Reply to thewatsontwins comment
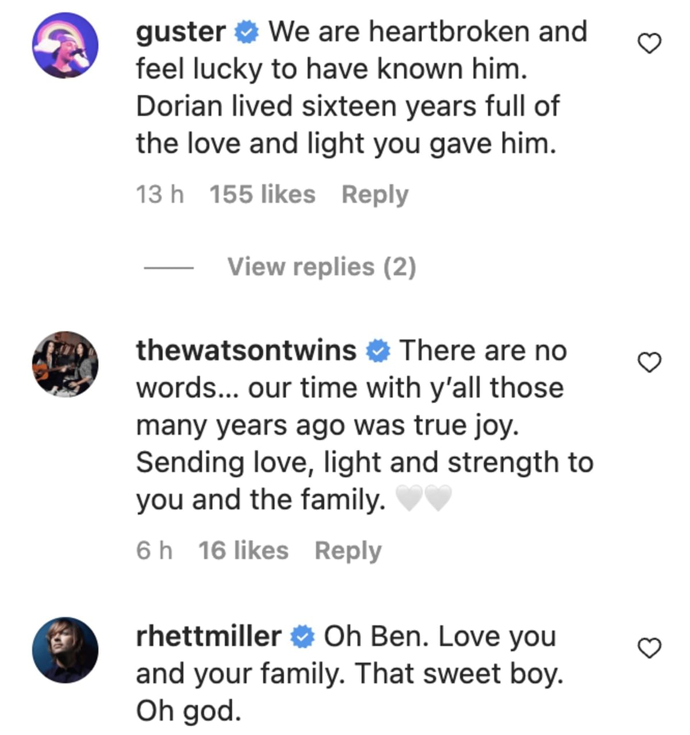The width and height of the screenshot is (690, 735). click(x=348, y=550)
